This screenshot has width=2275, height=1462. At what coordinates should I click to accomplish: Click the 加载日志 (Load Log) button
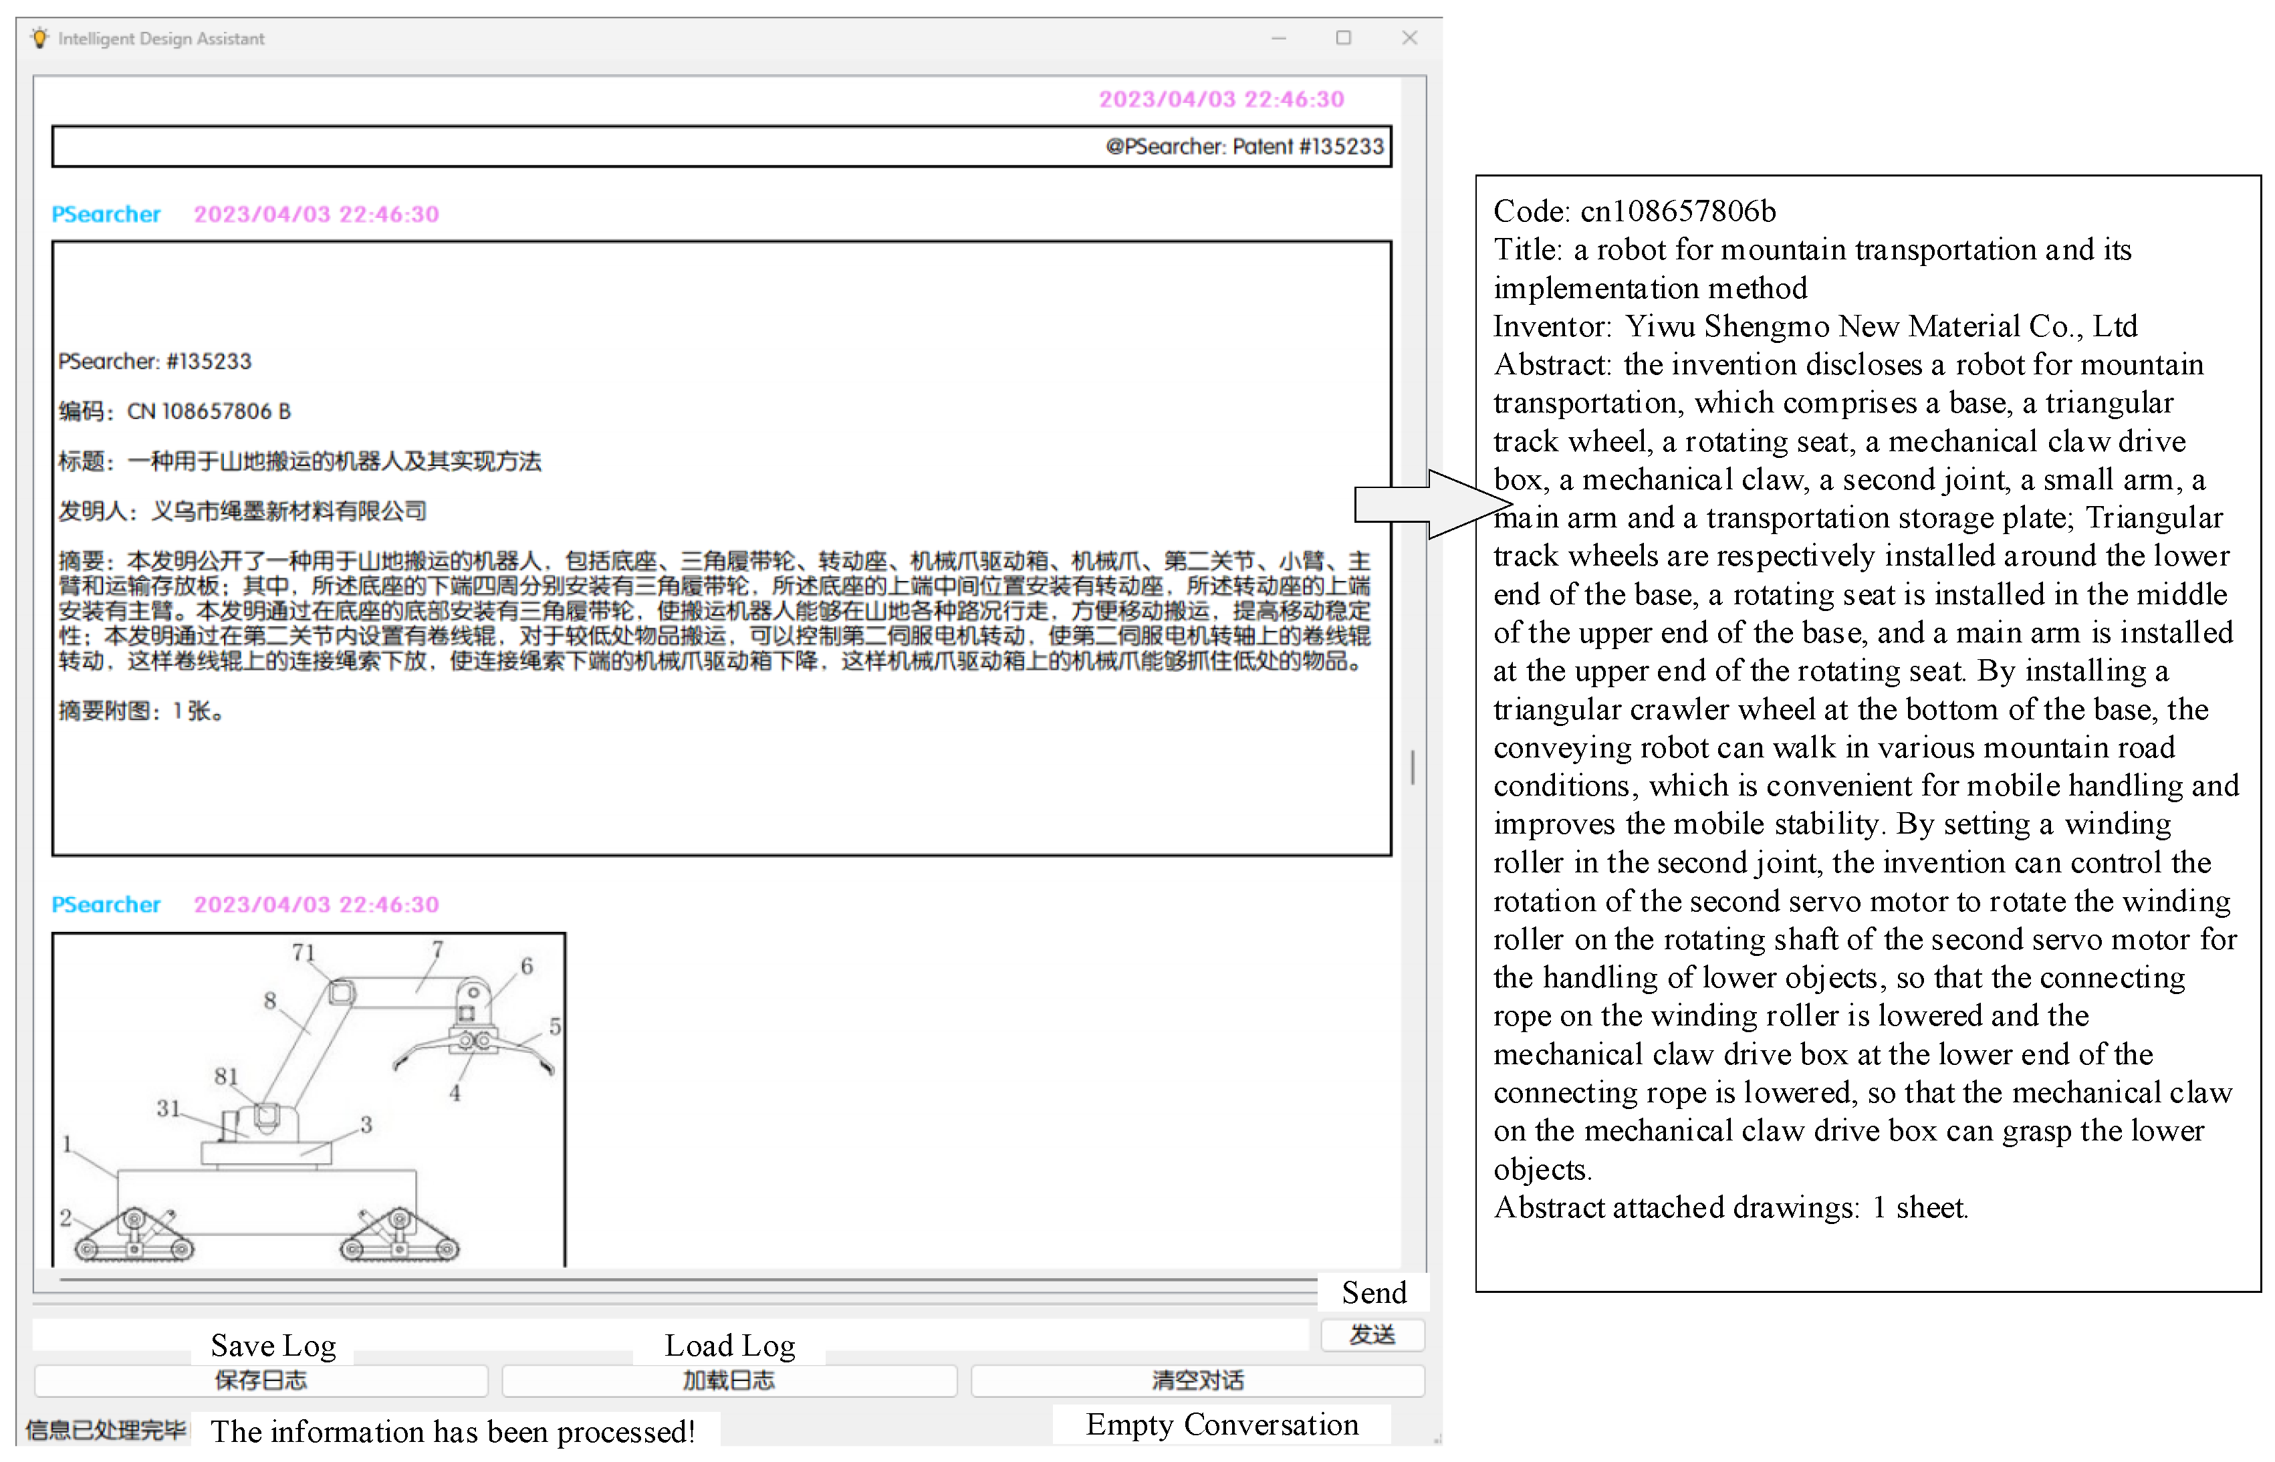(729, 1380)
